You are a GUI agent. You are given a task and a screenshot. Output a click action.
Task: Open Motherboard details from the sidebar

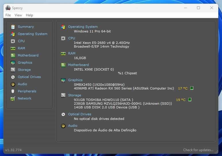[x=28, y=55]
